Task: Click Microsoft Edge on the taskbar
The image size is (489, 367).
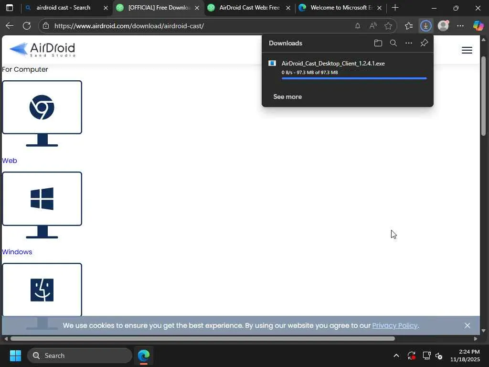Action: pos(144,356)
